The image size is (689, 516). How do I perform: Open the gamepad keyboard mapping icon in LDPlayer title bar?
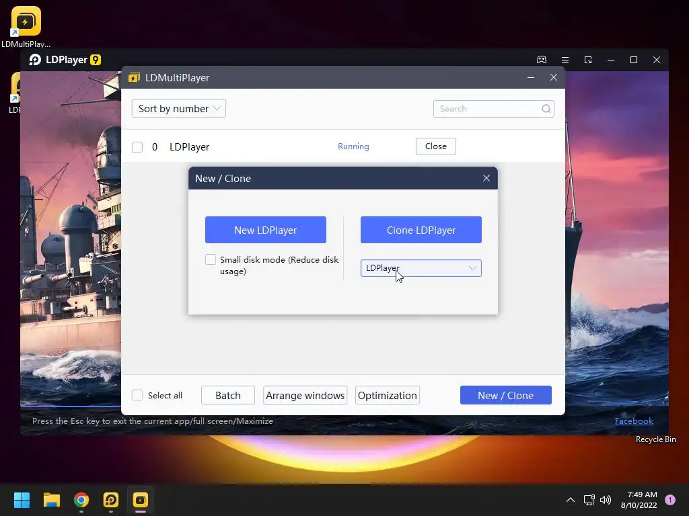542,60
